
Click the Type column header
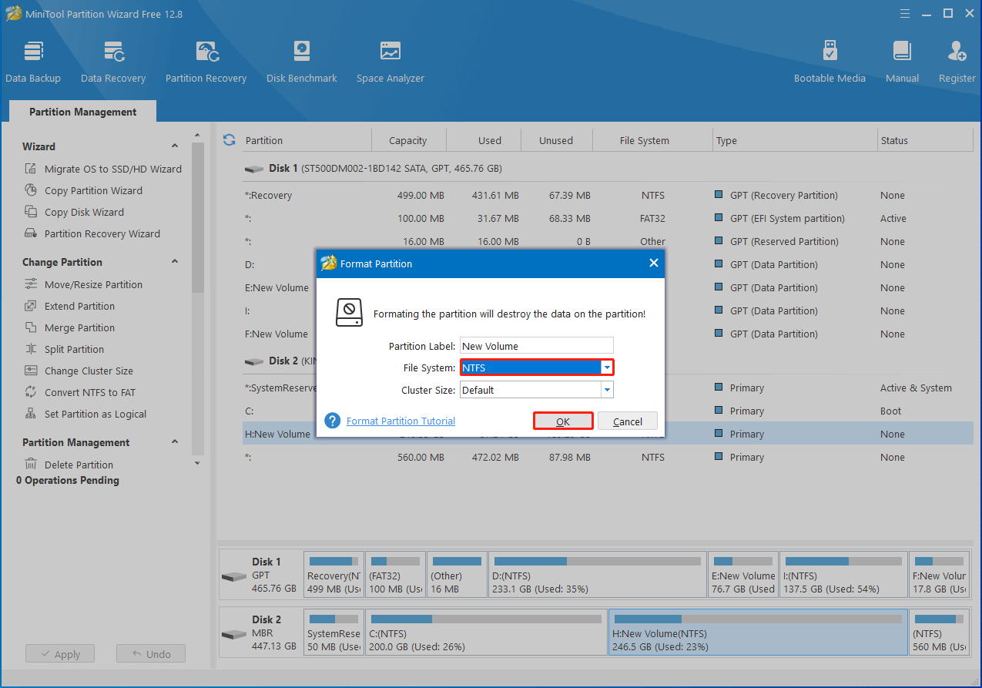click(795, 140)
